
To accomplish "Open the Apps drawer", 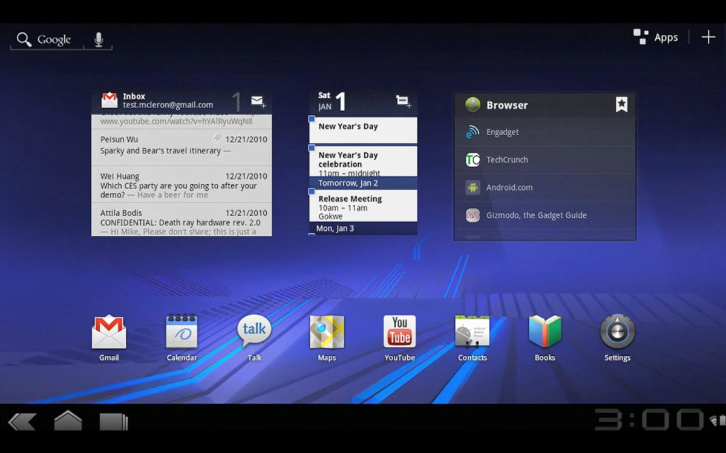I will [x=656, y=37].
